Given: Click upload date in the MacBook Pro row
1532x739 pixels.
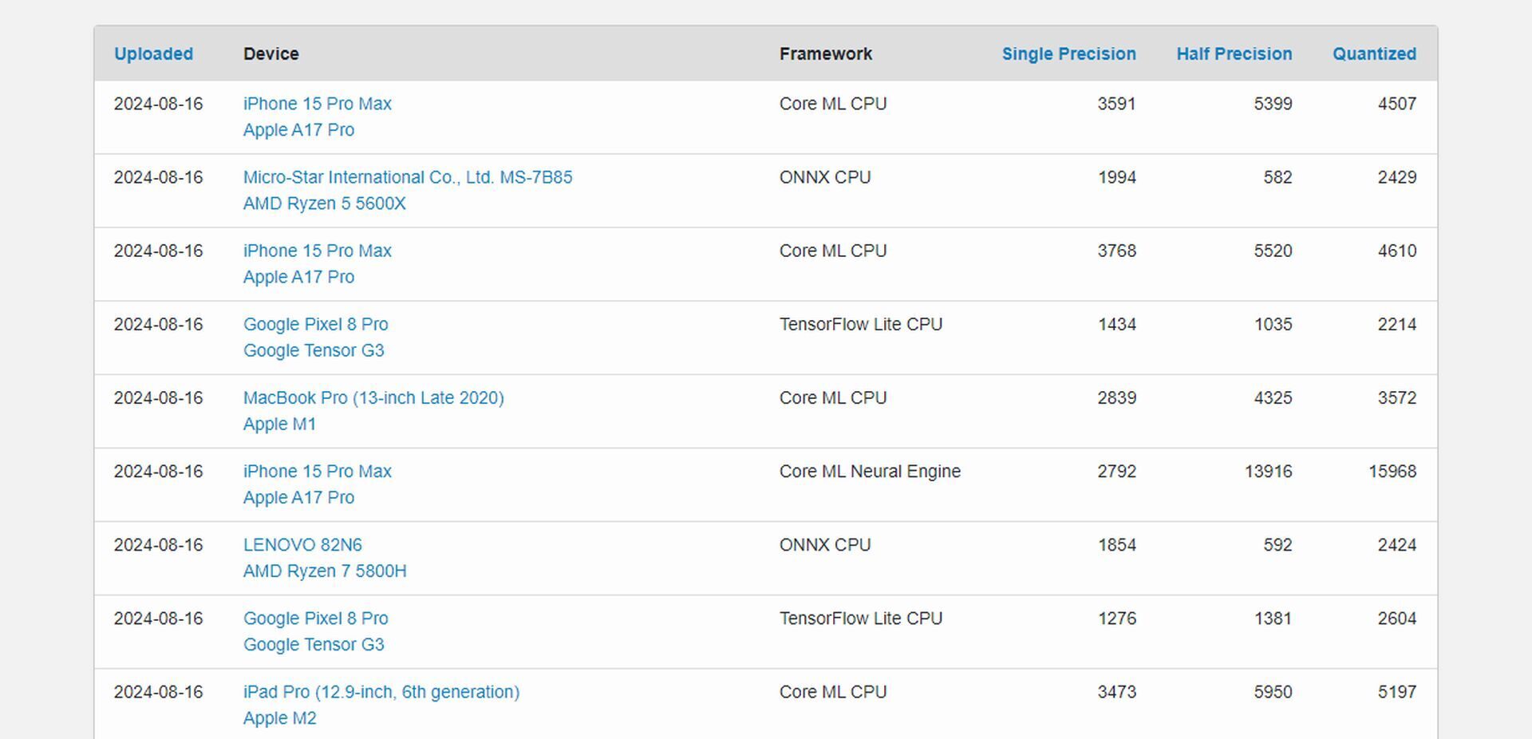Looking at the screenshot, I should [x=158, y=397].
